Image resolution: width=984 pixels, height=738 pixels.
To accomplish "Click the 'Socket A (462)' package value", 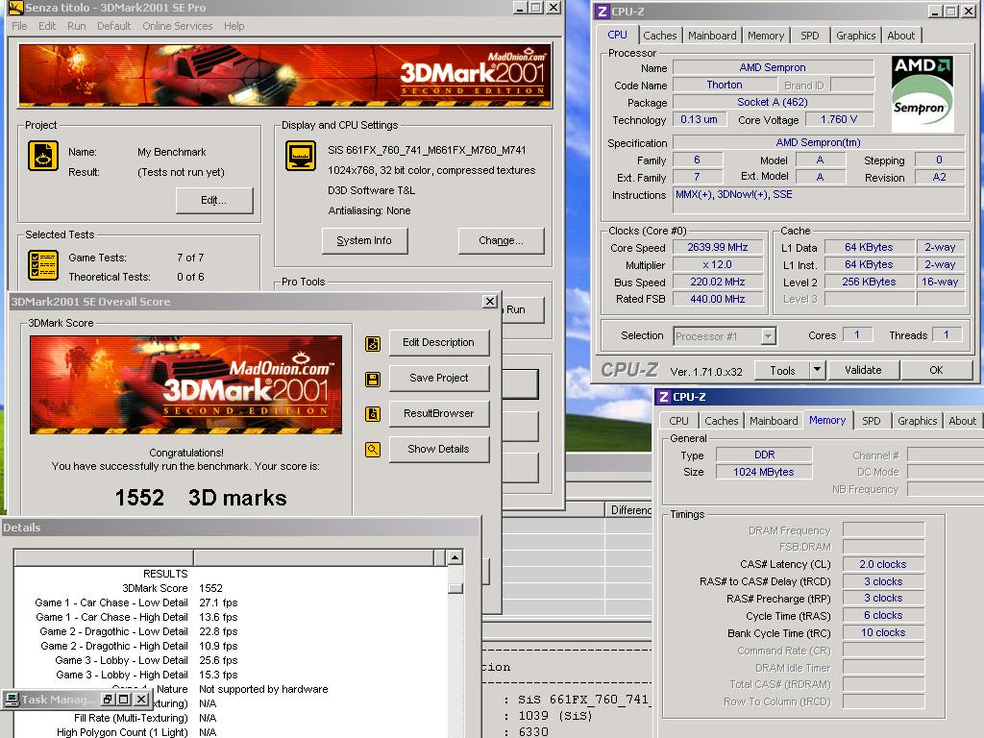I will pos(773,102).
